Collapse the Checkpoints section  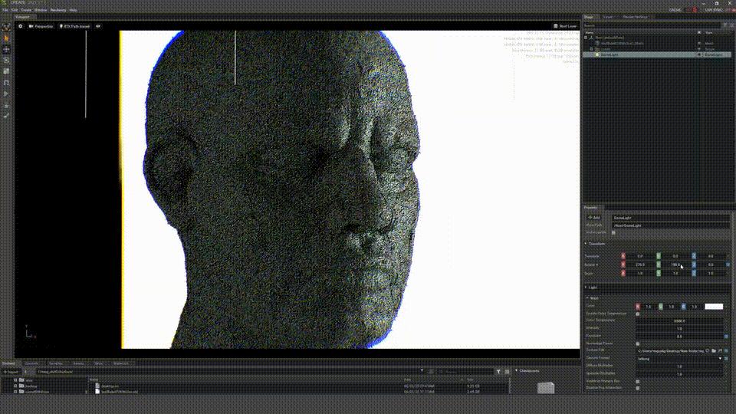click(516, 371)
